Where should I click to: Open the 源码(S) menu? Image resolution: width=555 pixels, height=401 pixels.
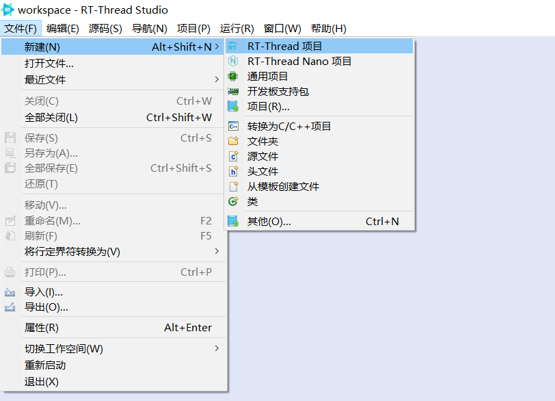click(105, 28)
